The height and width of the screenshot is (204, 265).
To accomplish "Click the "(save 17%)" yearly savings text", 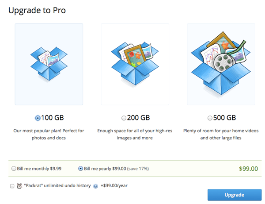I will (139, 169).
